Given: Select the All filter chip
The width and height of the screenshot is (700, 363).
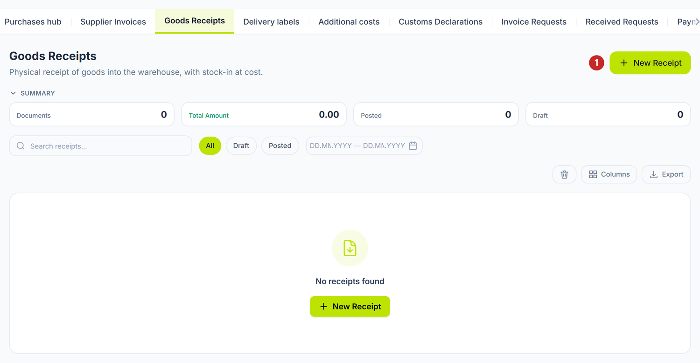Looking at the screenshot, I should point(210,146).
